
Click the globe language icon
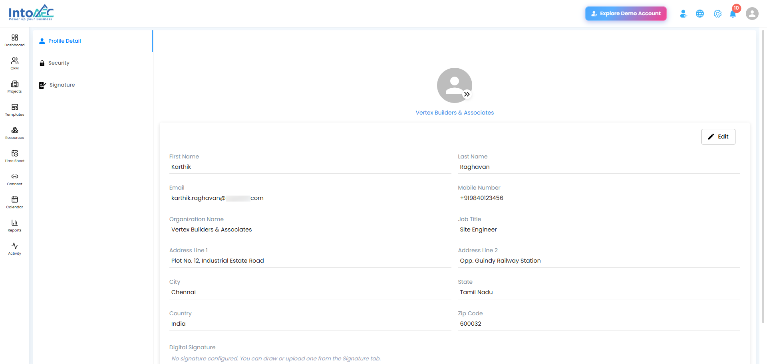tap(700, 14)
